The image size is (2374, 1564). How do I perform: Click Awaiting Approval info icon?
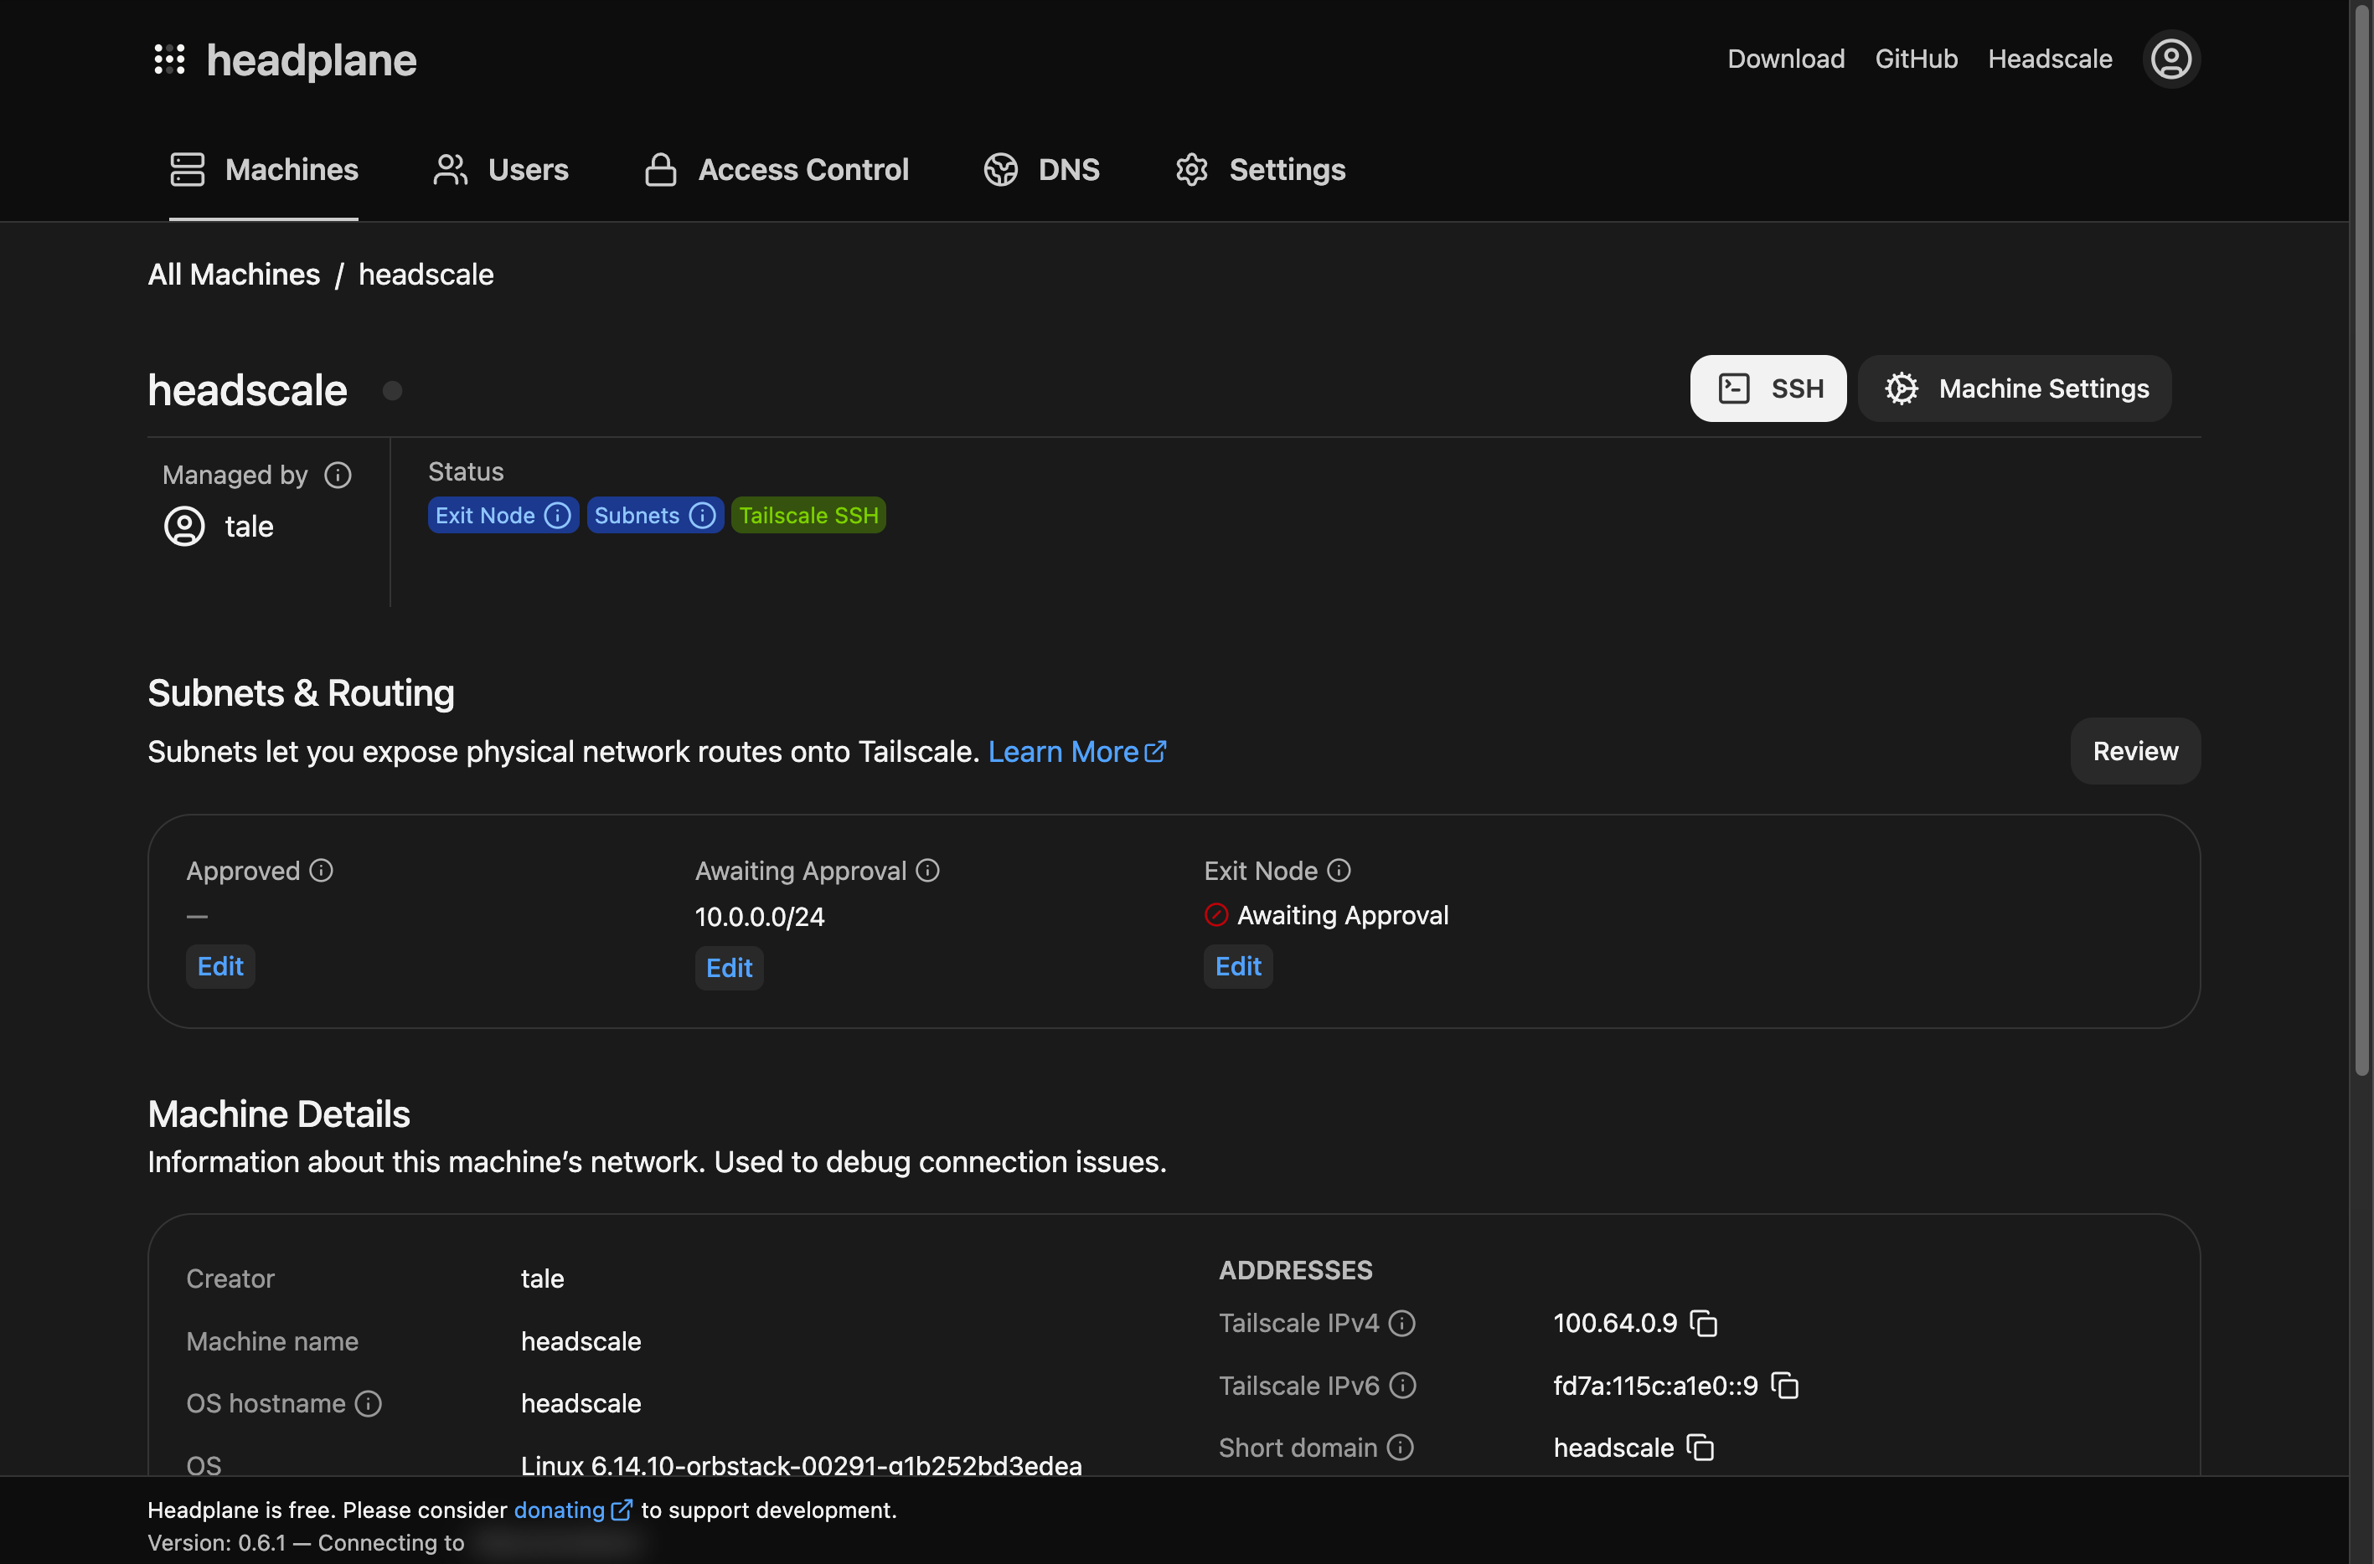[927, 871]
